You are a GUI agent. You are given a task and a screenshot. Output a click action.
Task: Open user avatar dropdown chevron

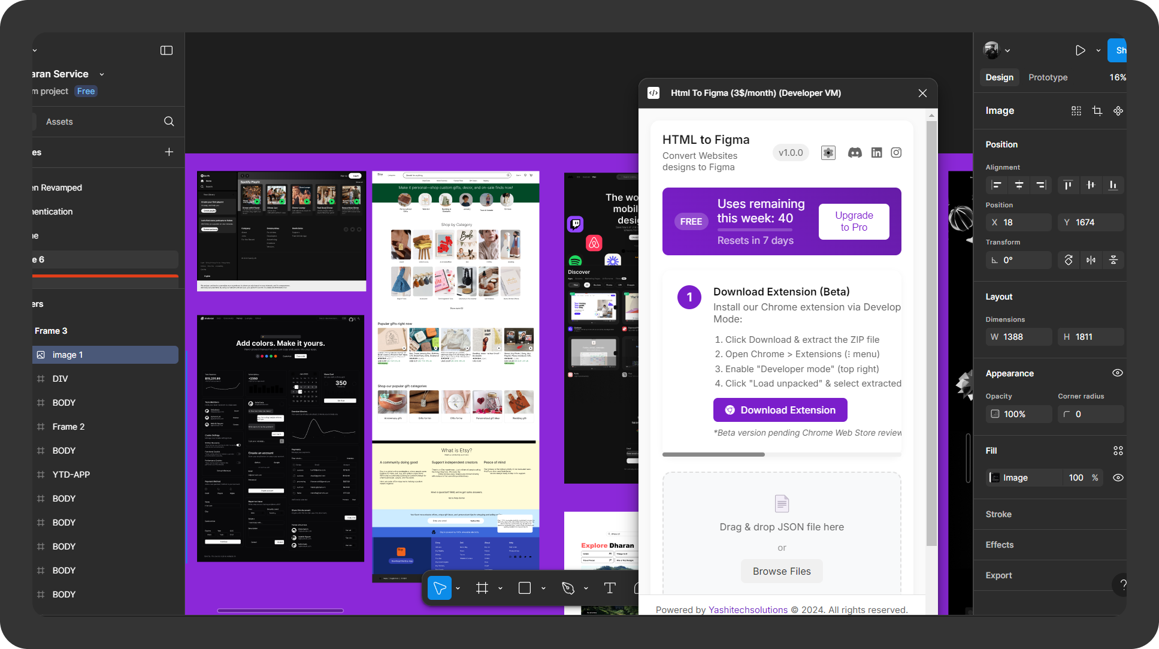[1007, 51]
